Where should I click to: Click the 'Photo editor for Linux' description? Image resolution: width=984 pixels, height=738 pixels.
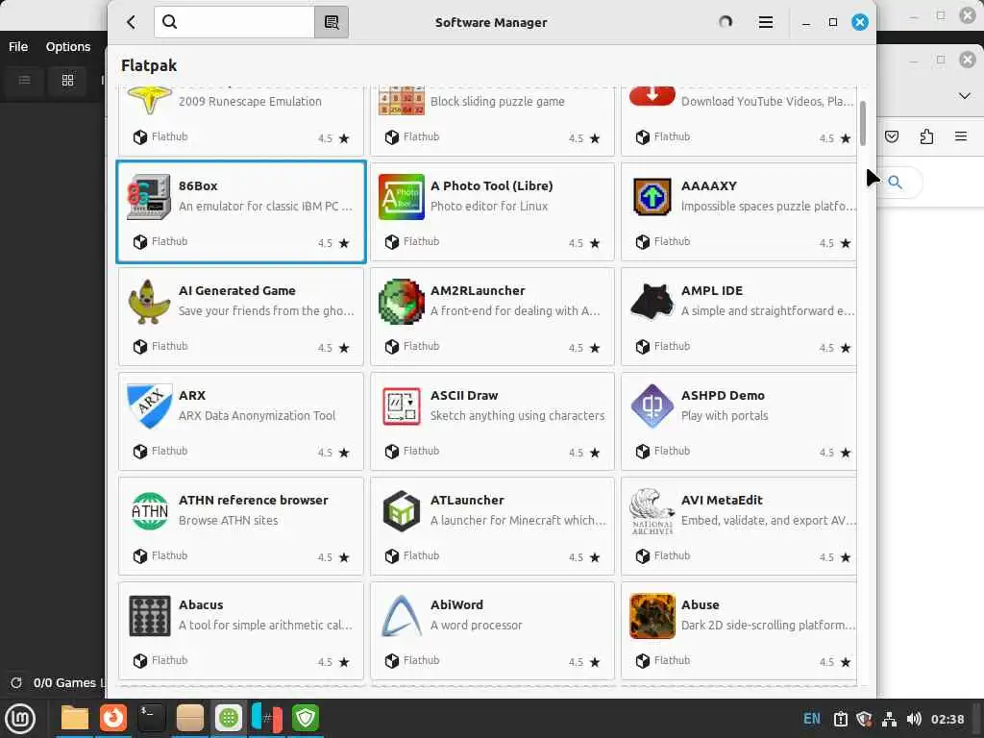pos(489,206)
